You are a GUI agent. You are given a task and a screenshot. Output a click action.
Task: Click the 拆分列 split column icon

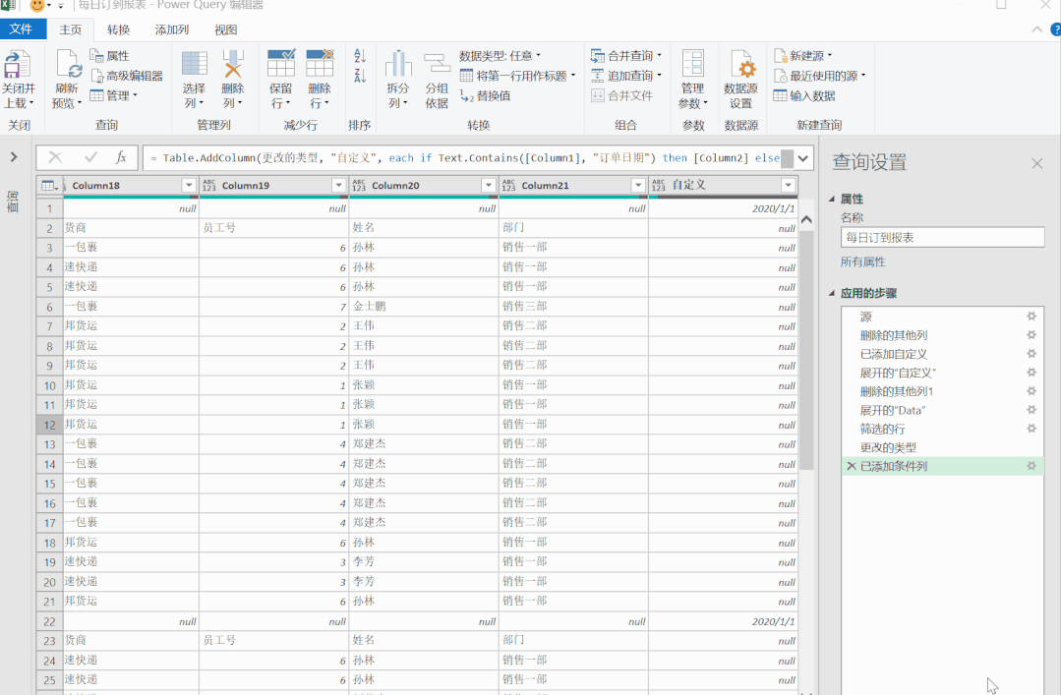(398, 64)
